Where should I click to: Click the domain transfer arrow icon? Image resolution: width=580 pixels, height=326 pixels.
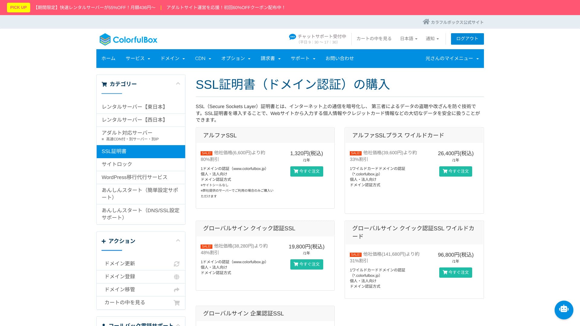[x=176, y=290]
